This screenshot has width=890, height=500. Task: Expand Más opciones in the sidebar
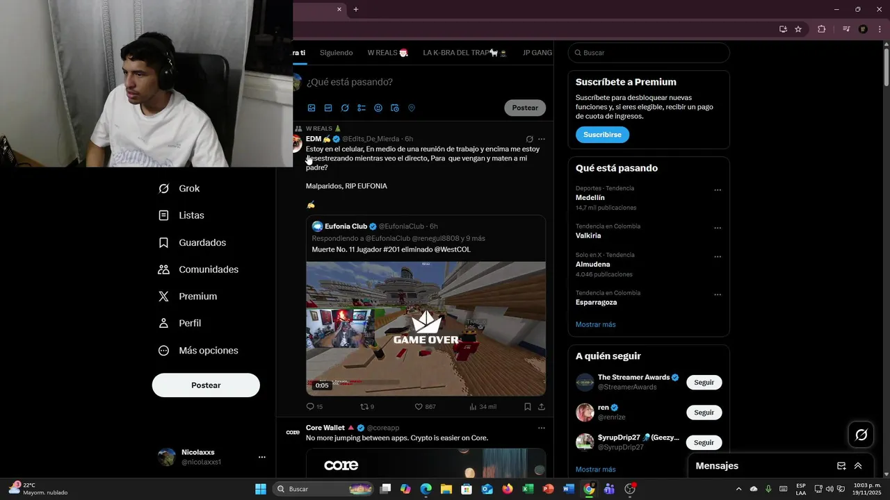coord(198,351)
